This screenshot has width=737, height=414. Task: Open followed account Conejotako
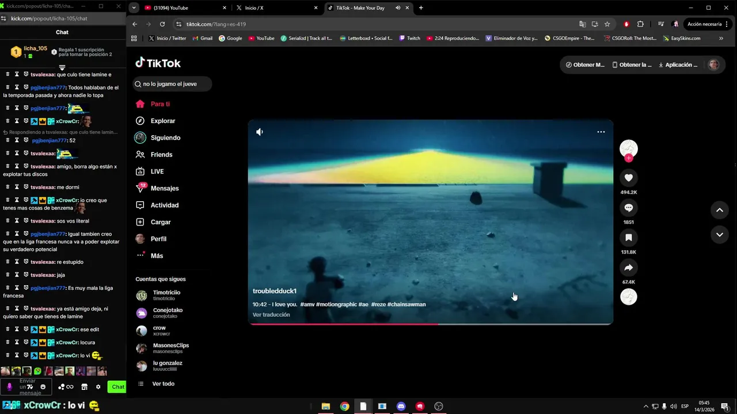coord(159,313)
